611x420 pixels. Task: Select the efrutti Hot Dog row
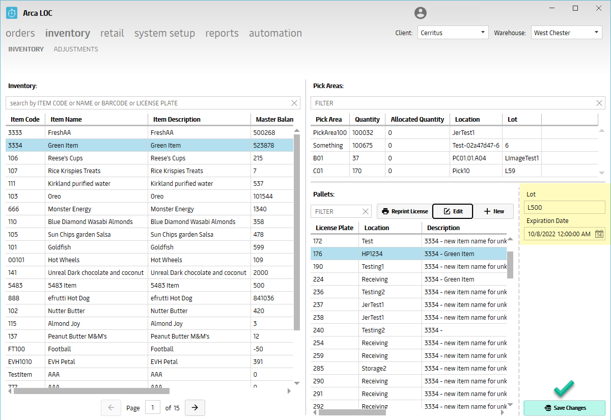pos(150,298)
